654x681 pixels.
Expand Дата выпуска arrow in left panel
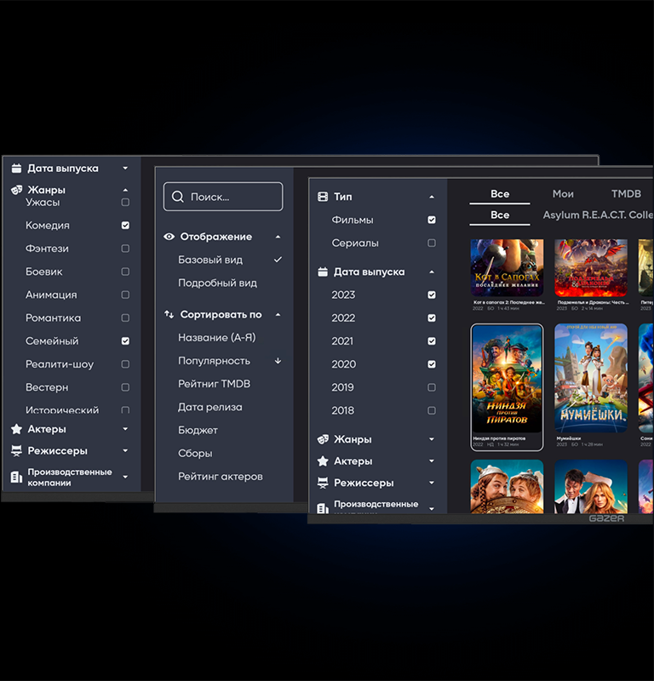pyautogui.click(x=125, y=168)
